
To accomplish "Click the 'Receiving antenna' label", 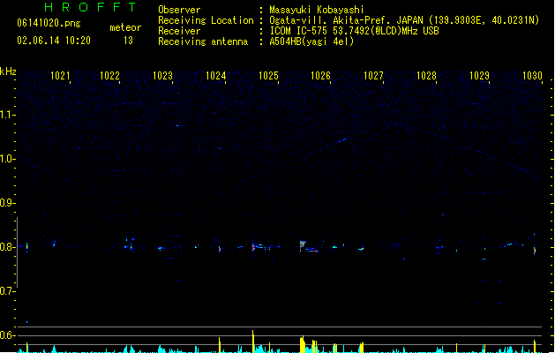I will point(203,41).
